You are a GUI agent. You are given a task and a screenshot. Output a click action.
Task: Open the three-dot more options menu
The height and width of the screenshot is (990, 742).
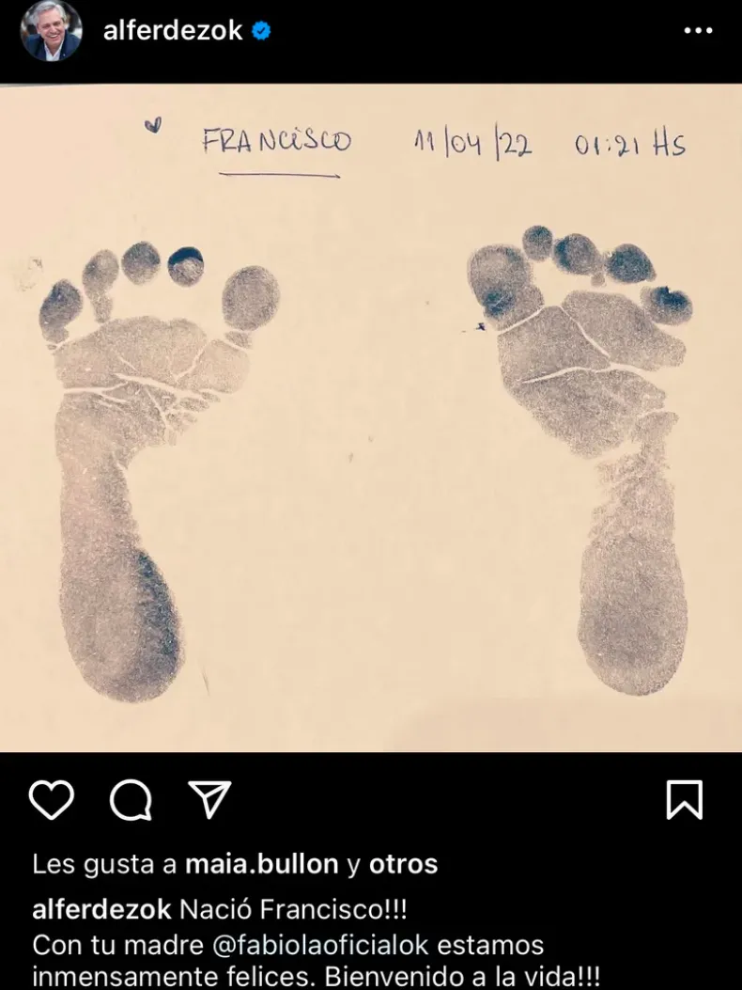click(x=699, y=30)
